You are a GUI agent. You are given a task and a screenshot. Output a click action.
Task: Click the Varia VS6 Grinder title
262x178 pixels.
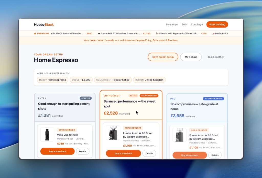pyautogui.click(x=68, y=135)
